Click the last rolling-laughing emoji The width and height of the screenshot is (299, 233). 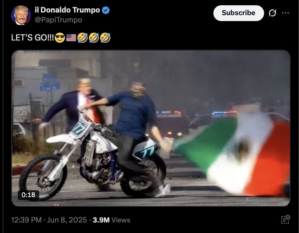click(x=105, y=38)
